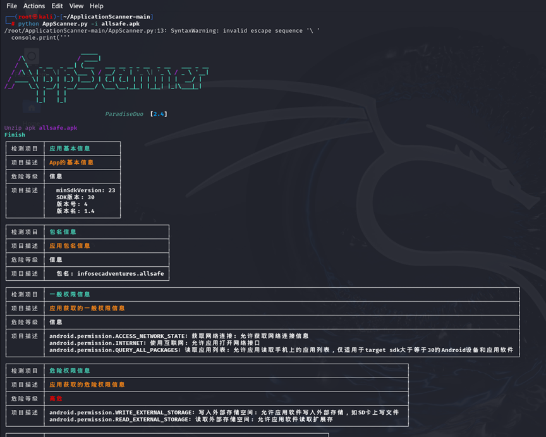Screen dimensions: 546x437
Task: Click the 'minSdkVersion: 23' value
Action: point(86,190)
